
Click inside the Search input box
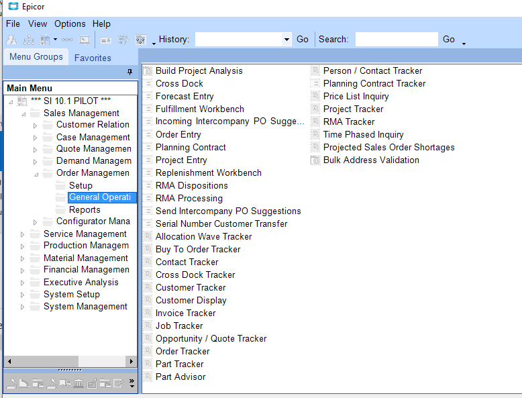click(x=397, y=40)
